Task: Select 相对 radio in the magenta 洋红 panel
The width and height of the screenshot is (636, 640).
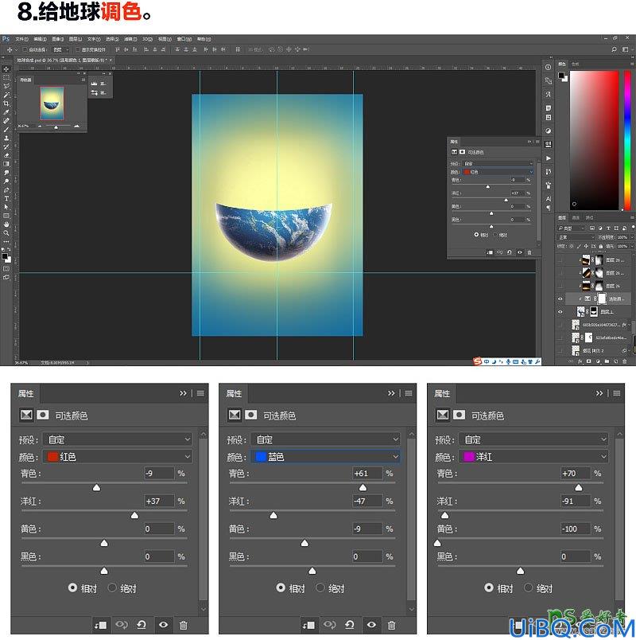Action: pos(489,587)
